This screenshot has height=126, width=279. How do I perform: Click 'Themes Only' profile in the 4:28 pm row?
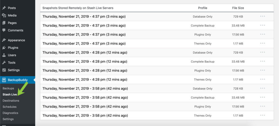(203, 80)
